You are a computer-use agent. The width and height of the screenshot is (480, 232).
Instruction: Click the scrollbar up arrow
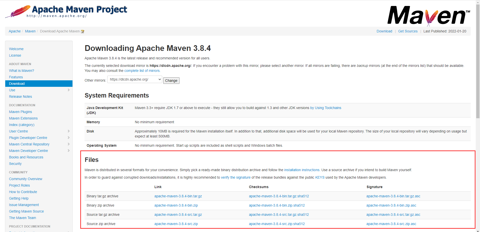(478, 2)
